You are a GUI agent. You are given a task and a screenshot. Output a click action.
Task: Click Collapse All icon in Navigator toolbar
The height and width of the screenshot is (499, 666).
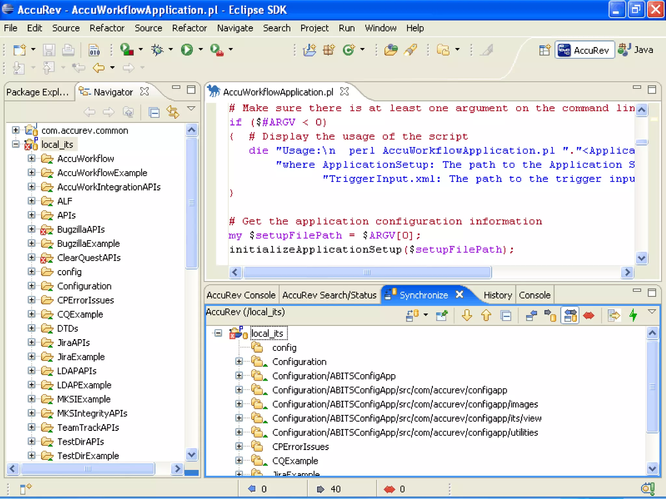click(x=154, y=112)
